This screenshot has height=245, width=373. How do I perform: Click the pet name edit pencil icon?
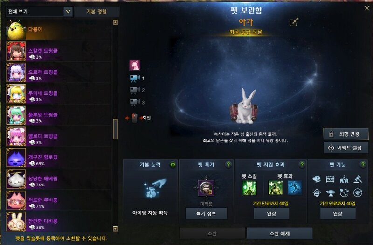(294, 22)
